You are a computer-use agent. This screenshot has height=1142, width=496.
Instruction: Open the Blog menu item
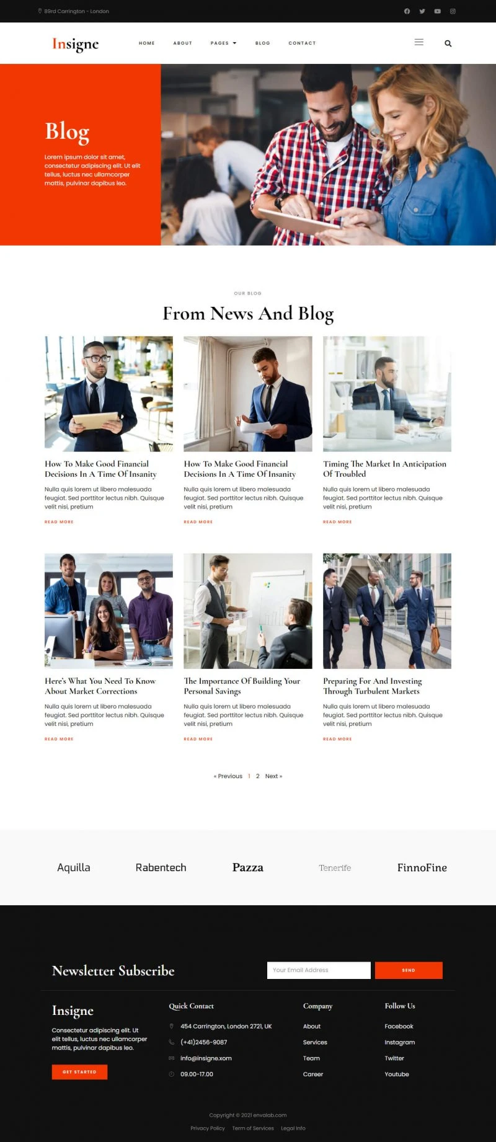click(263, 43)
